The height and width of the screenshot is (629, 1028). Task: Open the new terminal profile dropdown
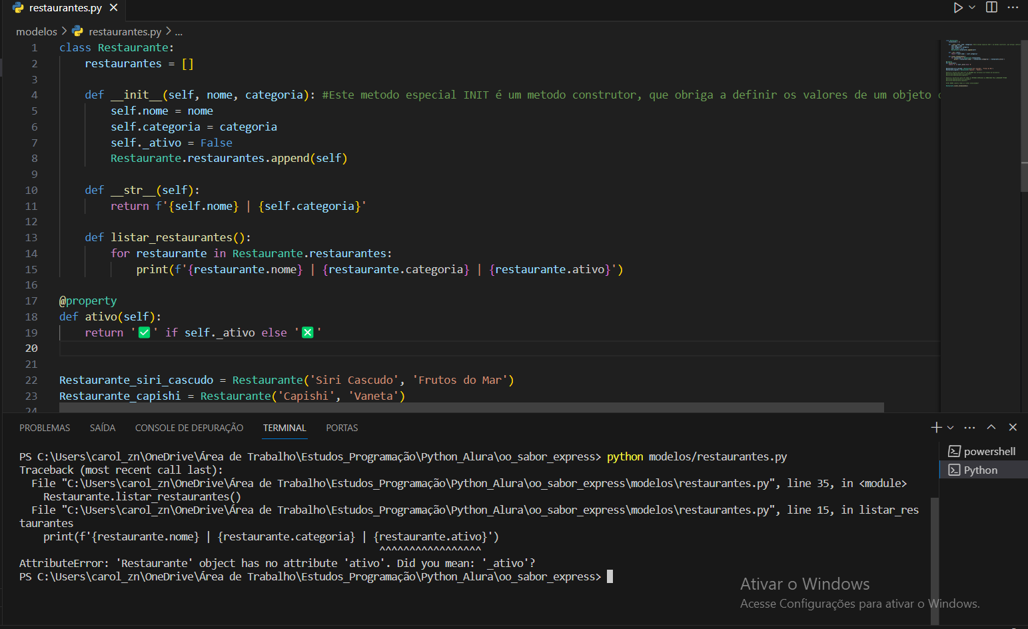(x=950, y=427)
